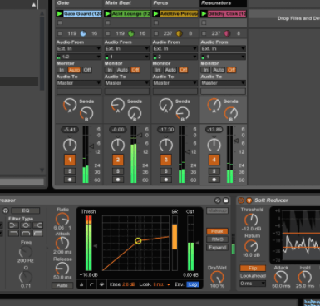Set Resonators monitor to Auto
This screenshot has height=306, width=320.
[x=219, y=70]
